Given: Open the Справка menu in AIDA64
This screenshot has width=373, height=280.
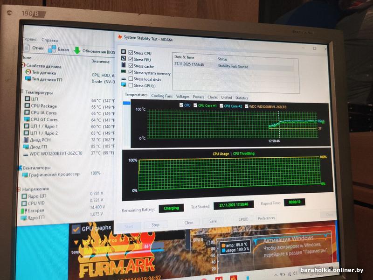Looking at the screenshot, I should [x=50, y=40].
